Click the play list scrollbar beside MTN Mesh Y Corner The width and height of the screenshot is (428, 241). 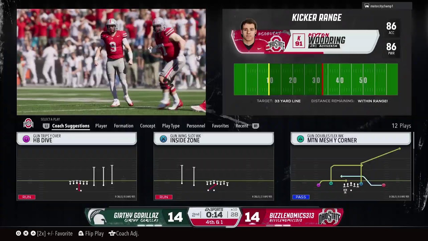(414, 141)
